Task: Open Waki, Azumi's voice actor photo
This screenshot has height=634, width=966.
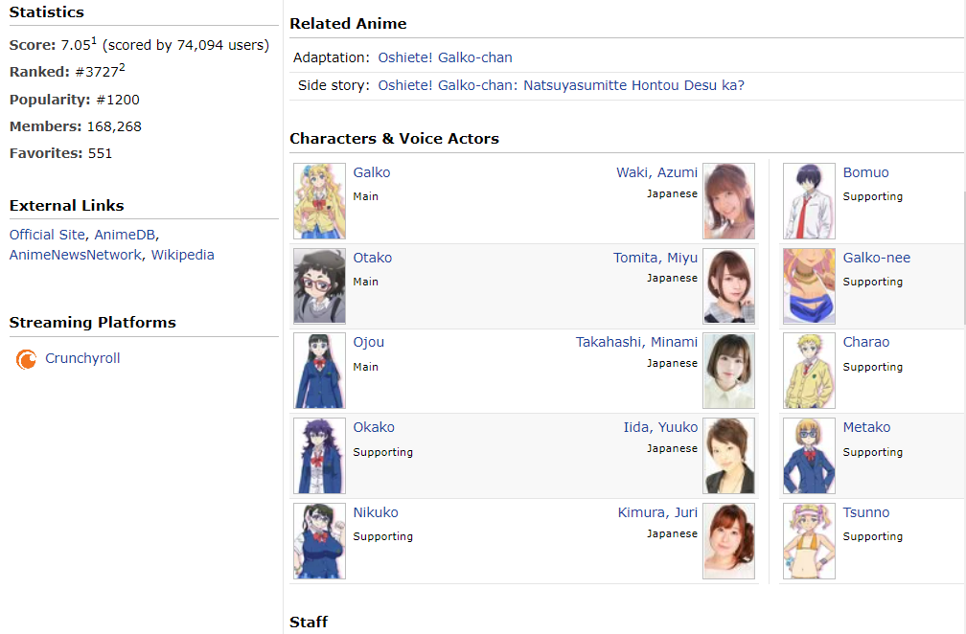Action: click(728, 201)
